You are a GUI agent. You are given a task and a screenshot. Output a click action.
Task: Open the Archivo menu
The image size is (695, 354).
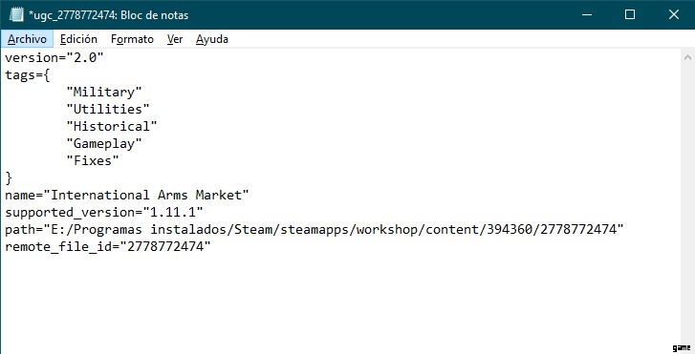27,39
